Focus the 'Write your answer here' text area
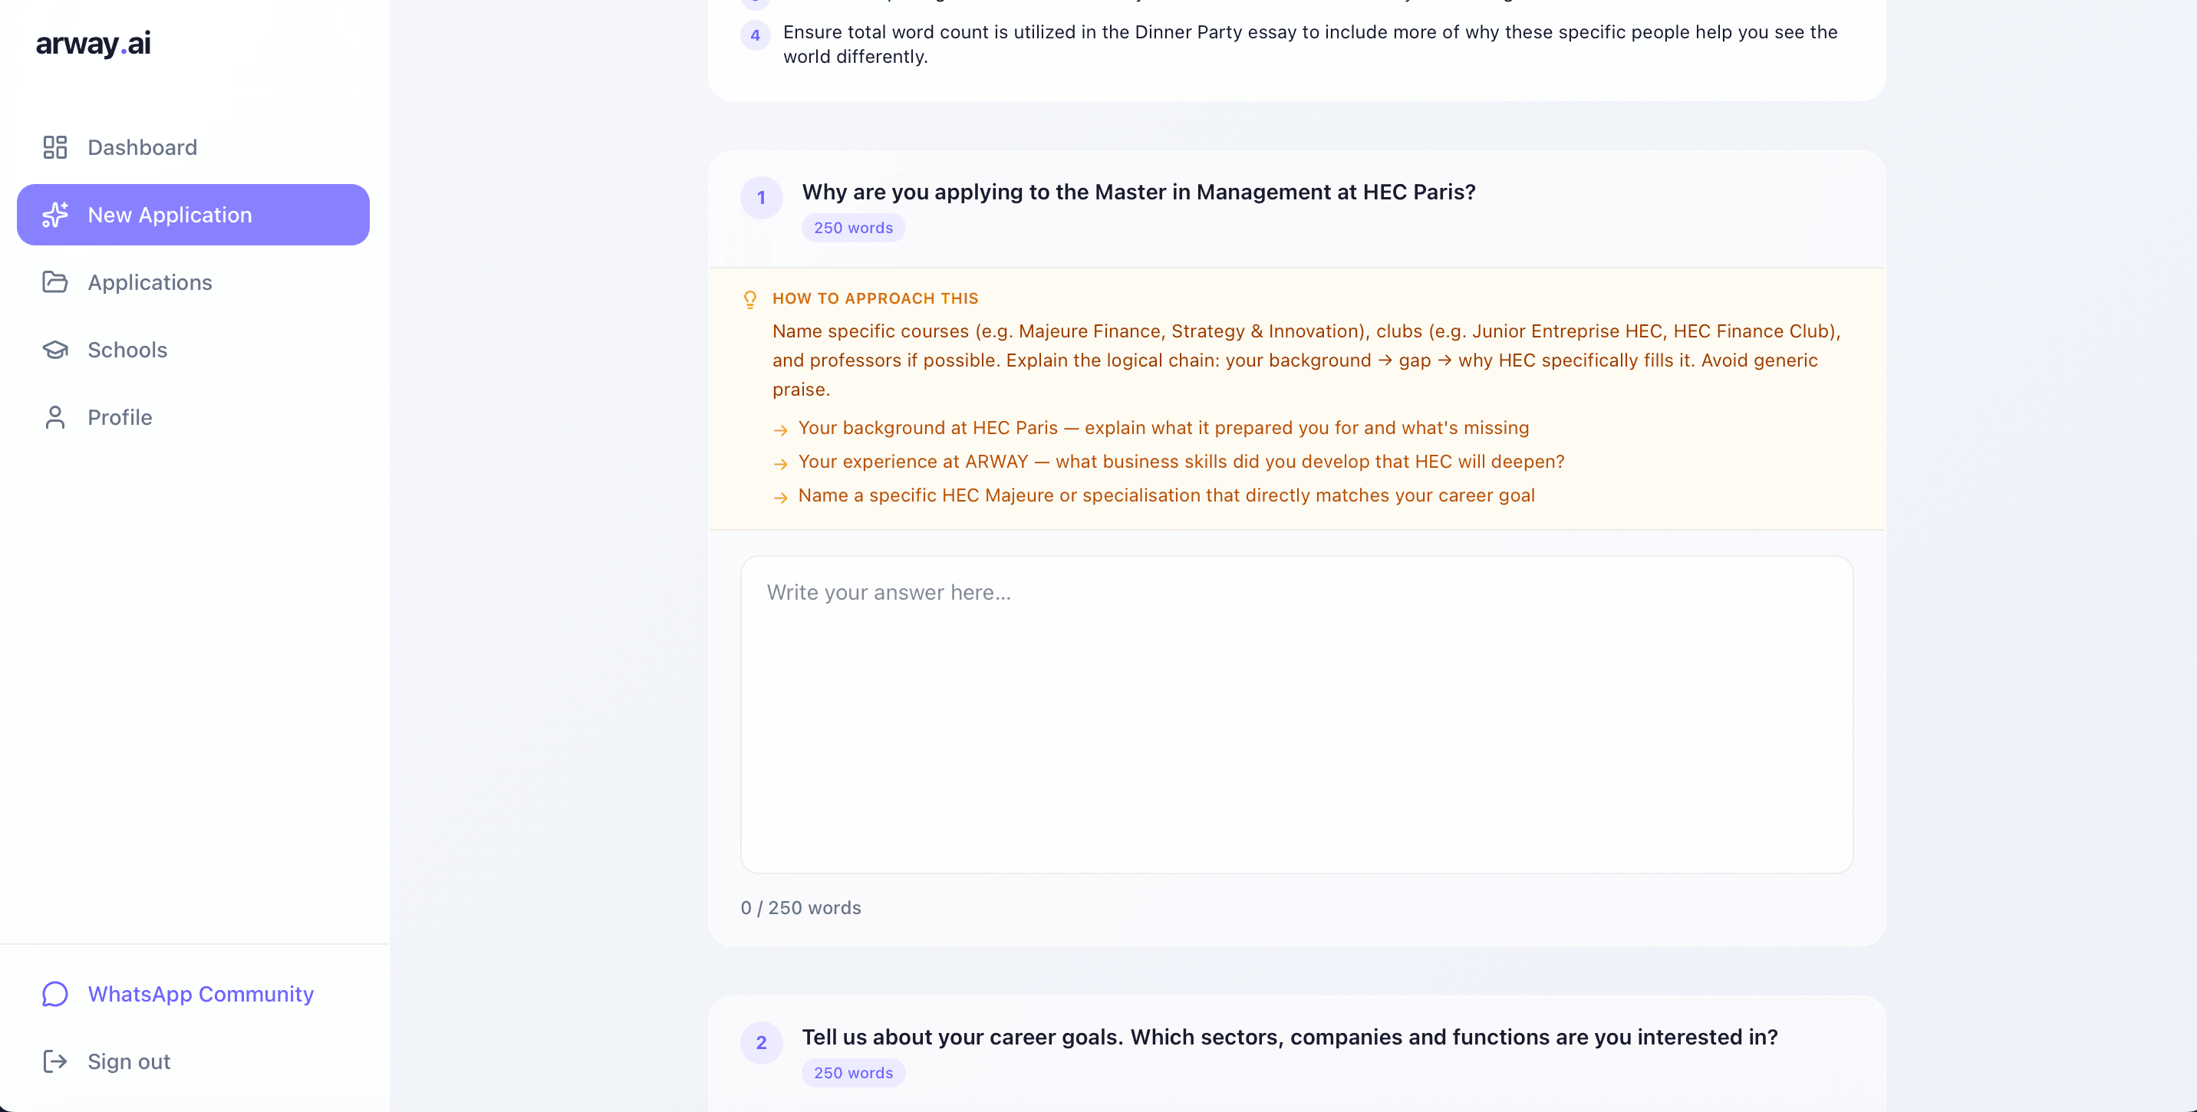Viewport: 2197px width, 1112px height. [x=1296, y=715]
